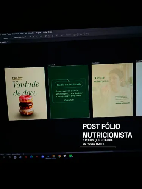Select the 3D roll mode icon
The width and height of the screenshot is (142, 189).
click(78, 34)
